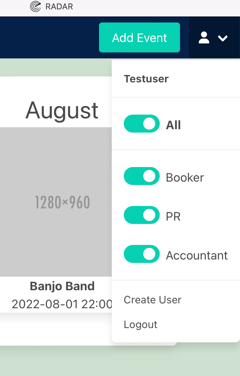Click the RADAR brand name text
The height and width of the screenshot is (376, 240).
(59, 6)
